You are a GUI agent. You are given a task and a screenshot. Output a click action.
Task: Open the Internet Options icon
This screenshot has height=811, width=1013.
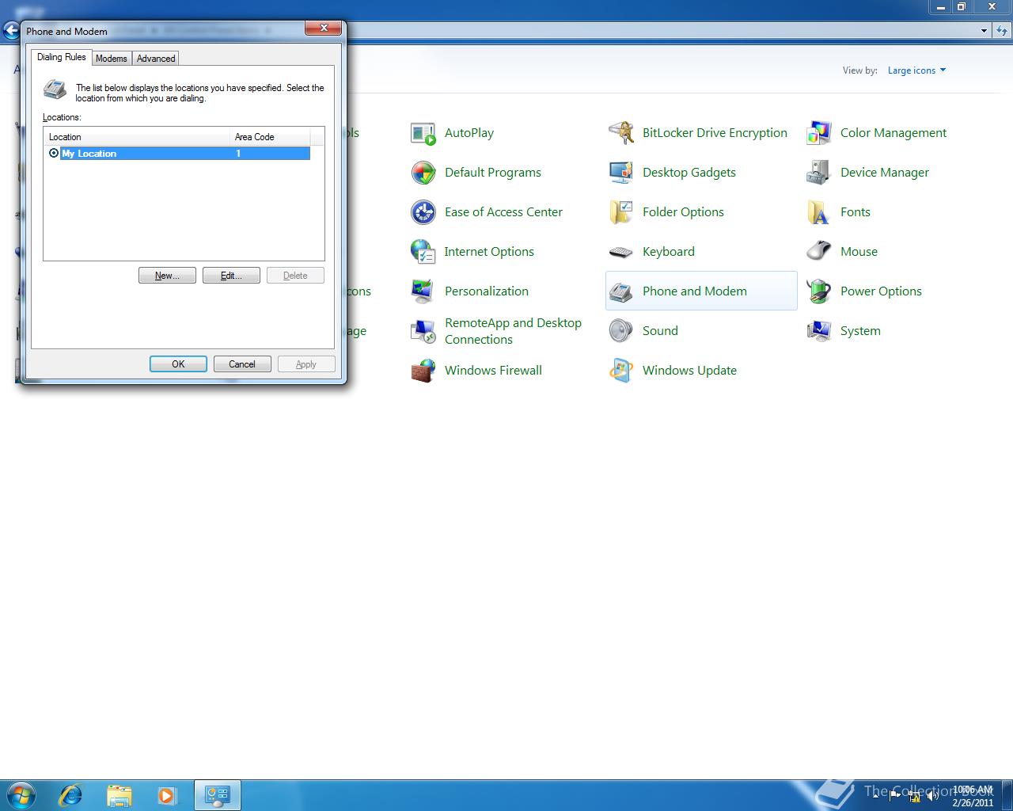tap(423, 252)
